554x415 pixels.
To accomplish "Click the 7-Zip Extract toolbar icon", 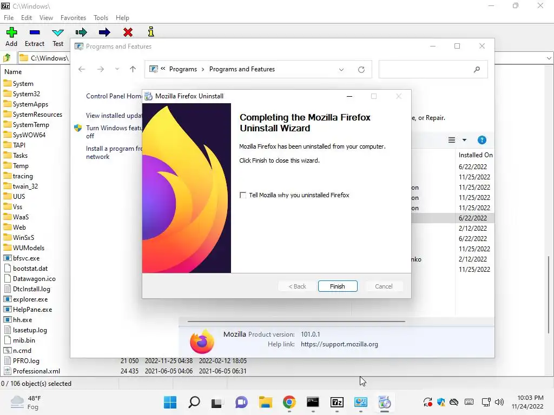I will click(35, 32).
